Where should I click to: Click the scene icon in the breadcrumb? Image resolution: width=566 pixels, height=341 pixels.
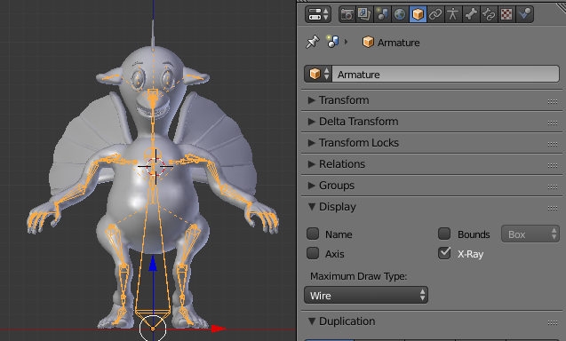click(332, 42)
